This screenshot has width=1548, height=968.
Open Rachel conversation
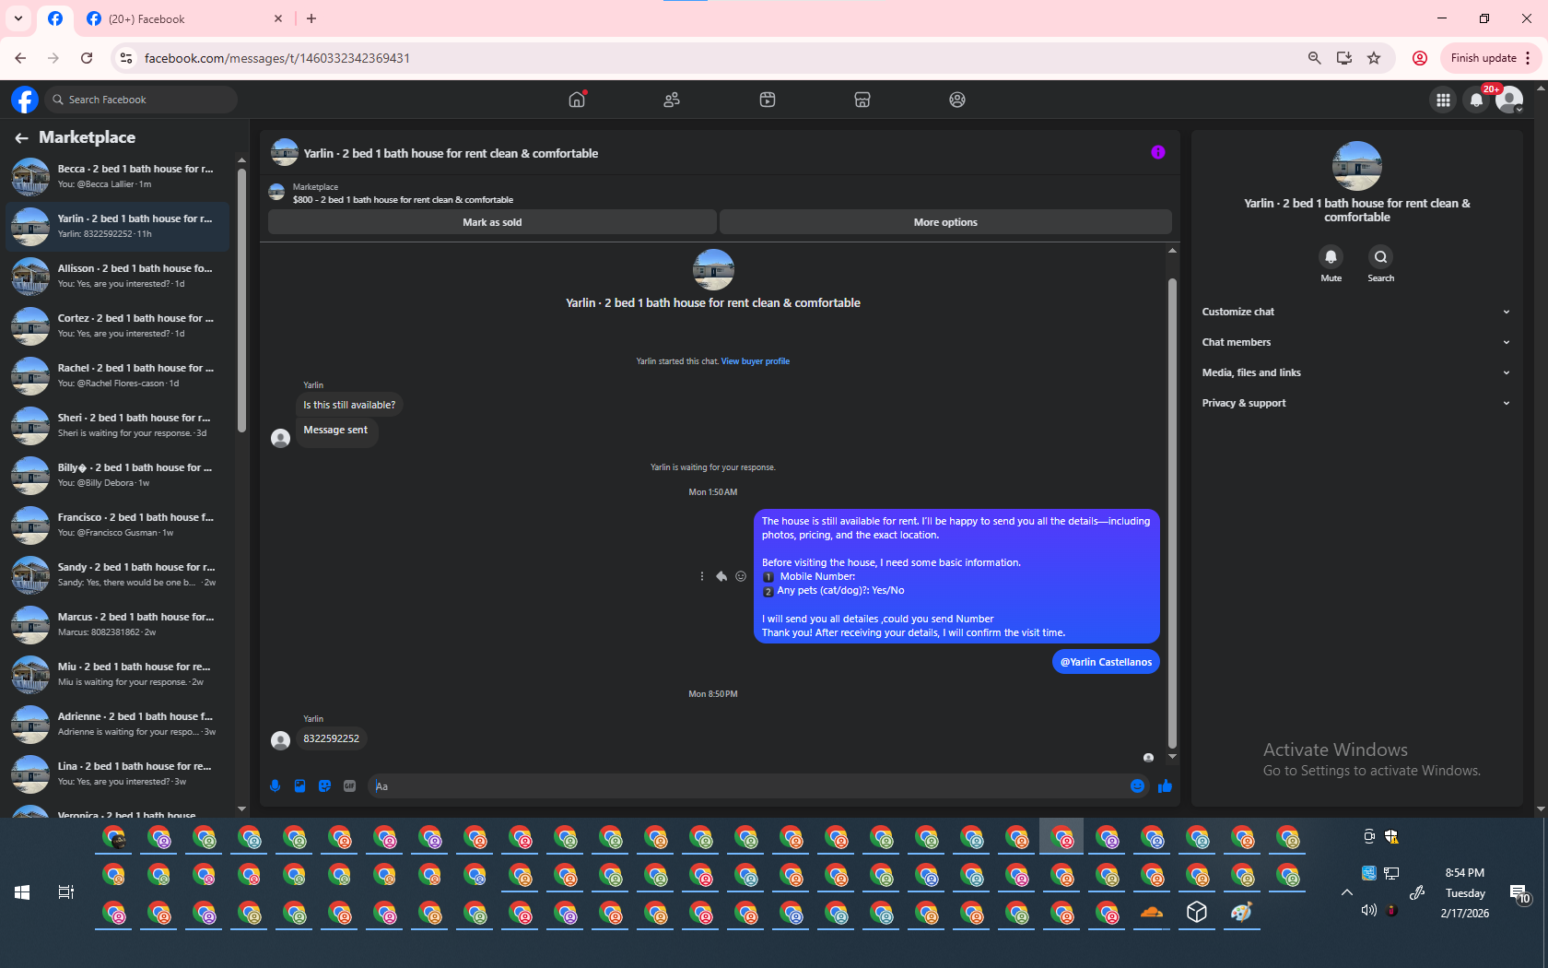[x=118, y=375]
